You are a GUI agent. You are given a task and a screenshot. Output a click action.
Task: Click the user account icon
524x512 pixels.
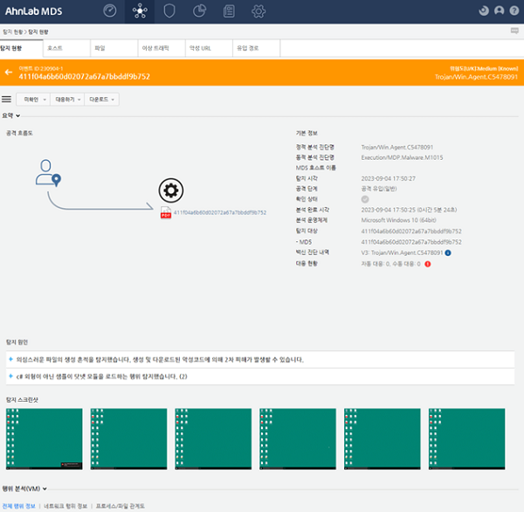499,11
